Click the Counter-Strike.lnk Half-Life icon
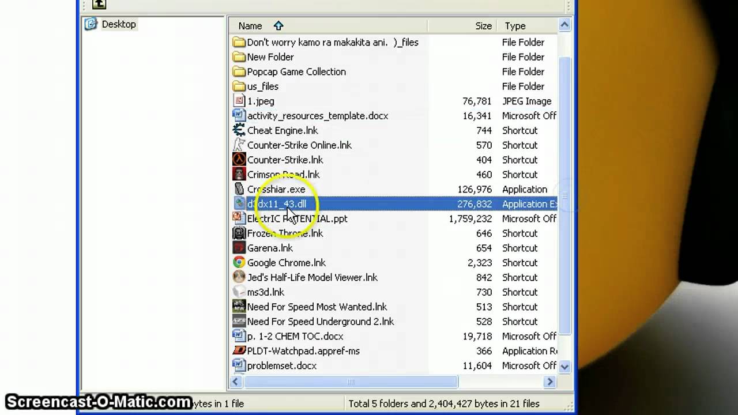 pos(239,160)
